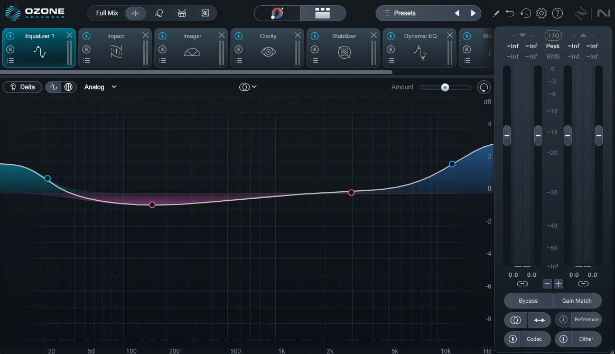The width and height of the screenshot is (615, 354).
Task: Remove the Imager module
Action: pyautogui.click(x=221, y=35)
